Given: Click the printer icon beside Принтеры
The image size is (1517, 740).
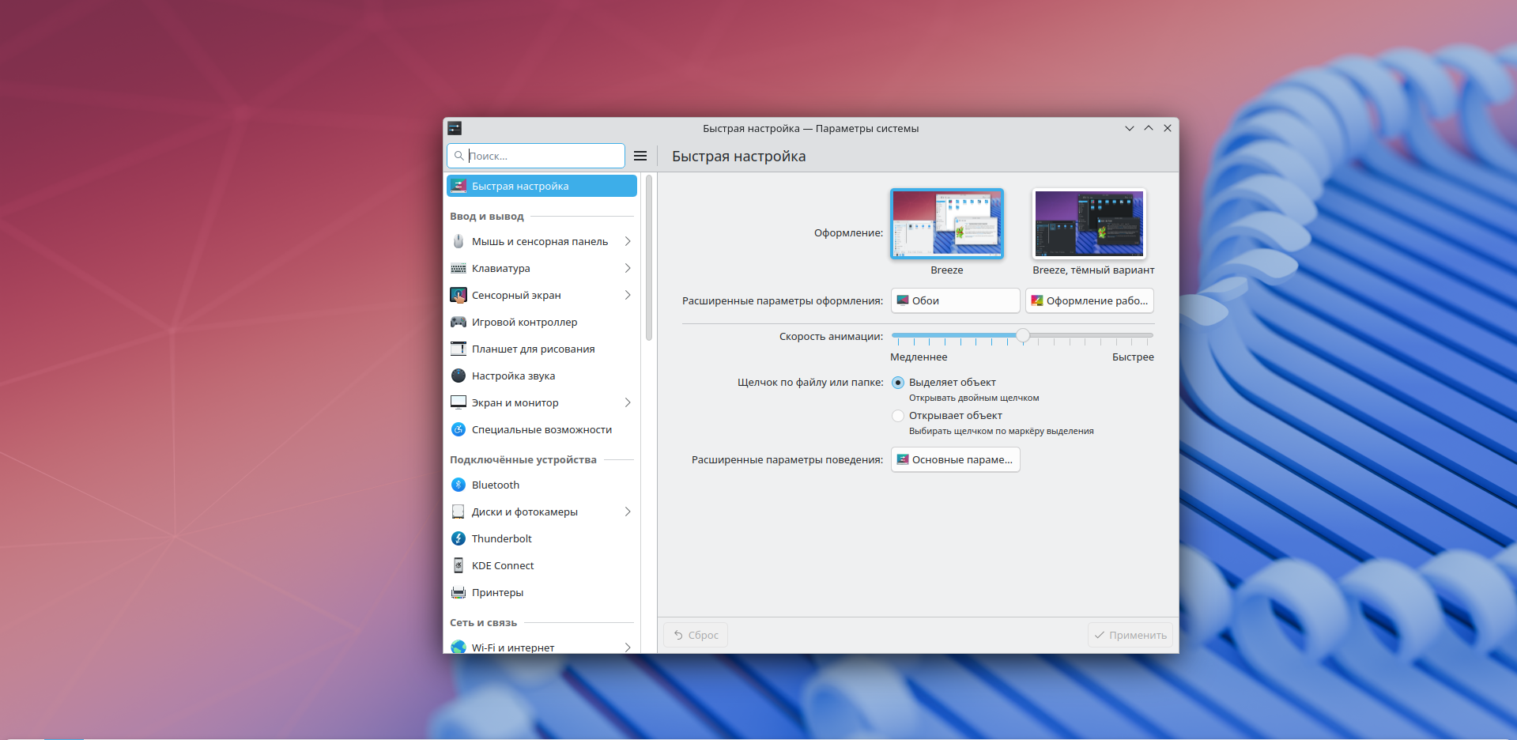Looking at the screenshot, I should tap(458, 592).
